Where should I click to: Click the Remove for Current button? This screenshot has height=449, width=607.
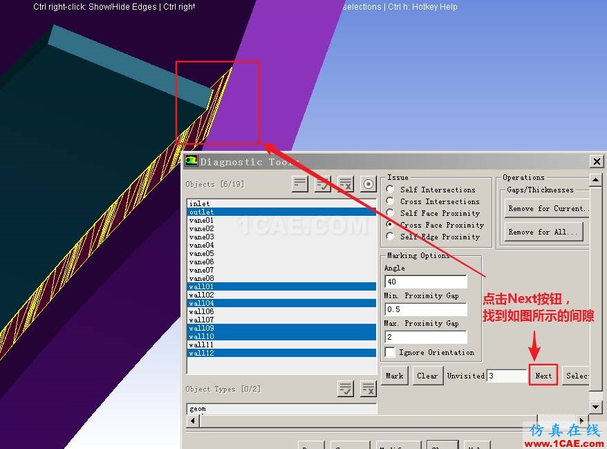coord(547,208)
